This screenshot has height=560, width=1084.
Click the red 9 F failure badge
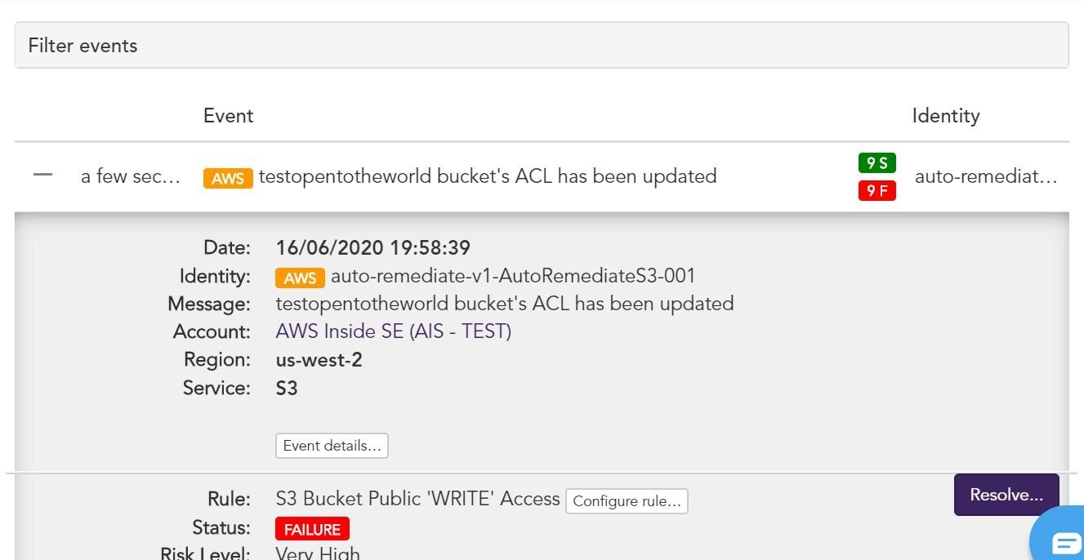click(877, 191)
